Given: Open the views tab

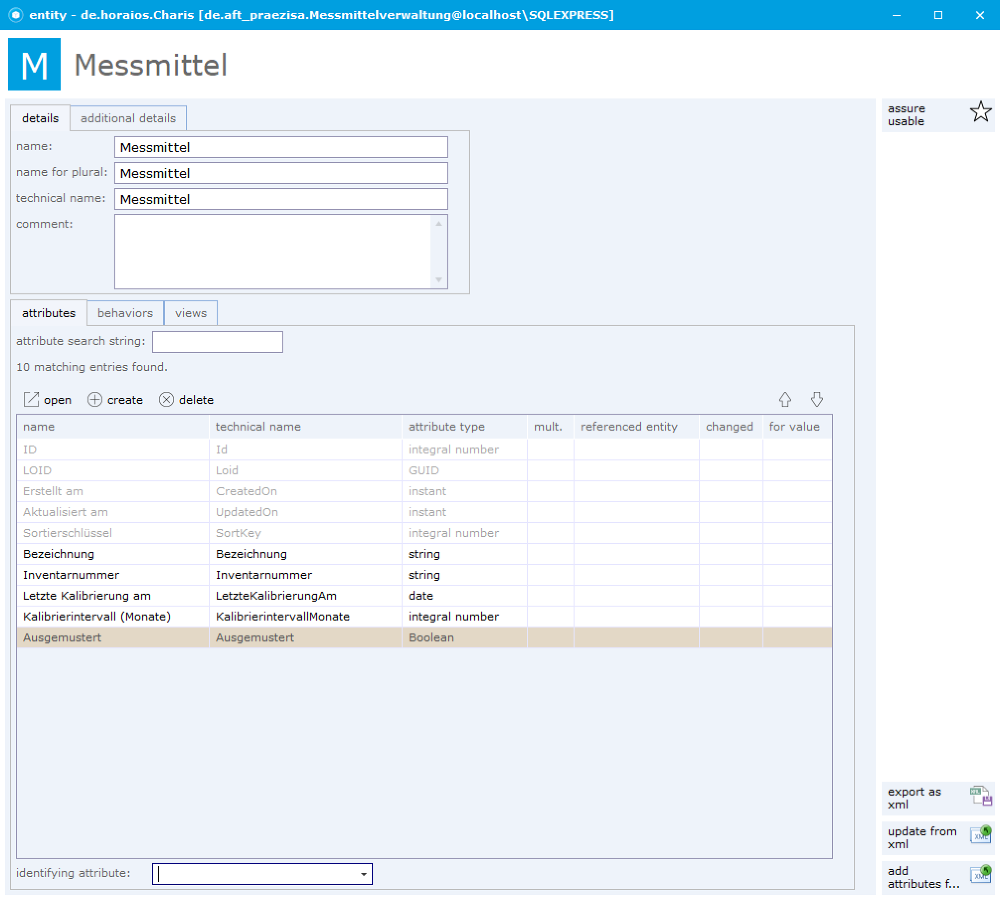Looking at the screenshot, I should (x=191, y=313).
